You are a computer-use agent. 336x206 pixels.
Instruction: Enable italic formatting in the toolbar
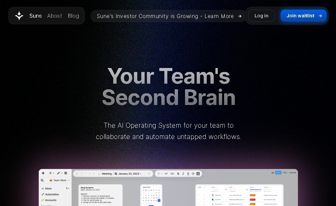[x=183, y=174]
